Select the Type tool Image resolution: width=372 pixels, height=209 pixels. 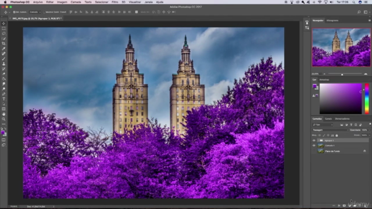(3, 99)
